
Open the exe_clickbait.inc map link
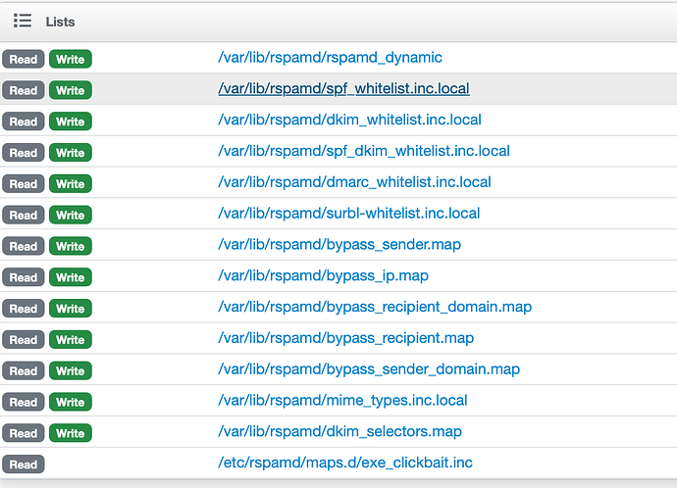343,463
